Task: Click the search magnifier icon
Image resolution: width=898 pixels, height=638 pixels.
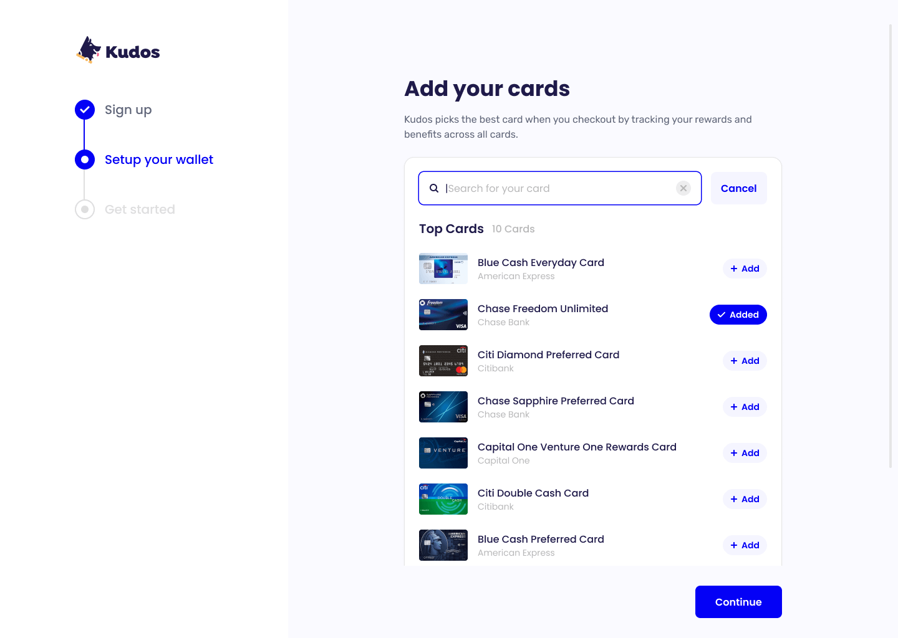Action: tap(434, 188)
